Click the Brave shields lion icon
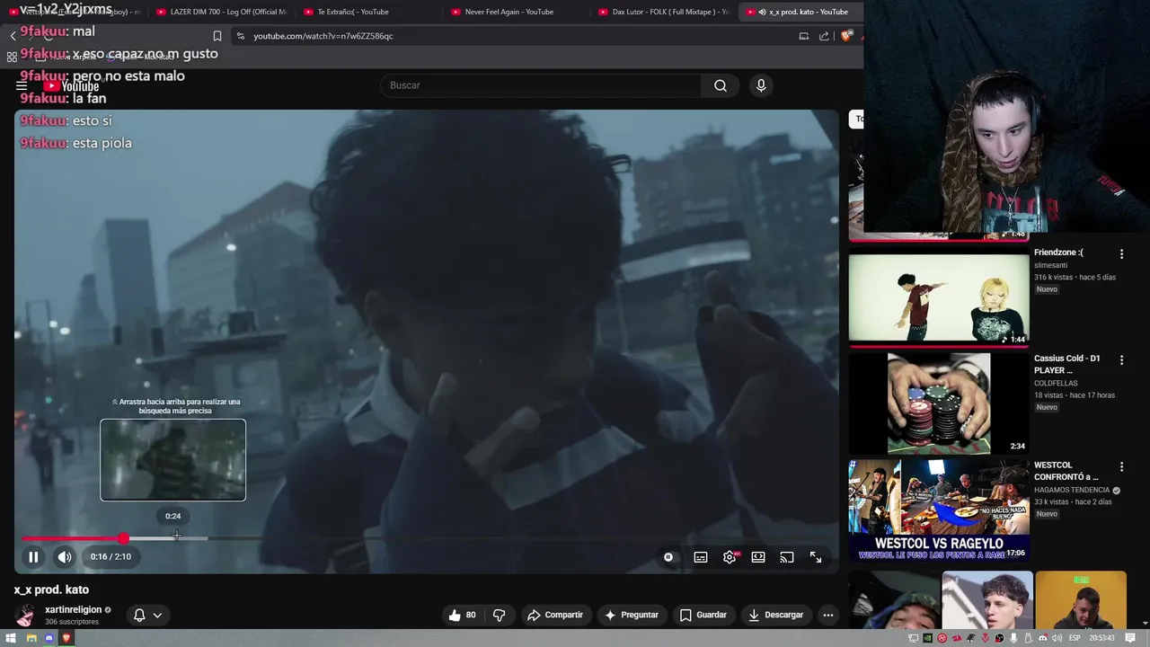 pos(846,36)
